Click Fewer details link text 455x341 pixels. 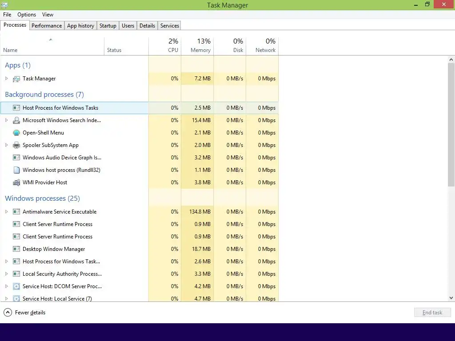[x=30, y=313]
